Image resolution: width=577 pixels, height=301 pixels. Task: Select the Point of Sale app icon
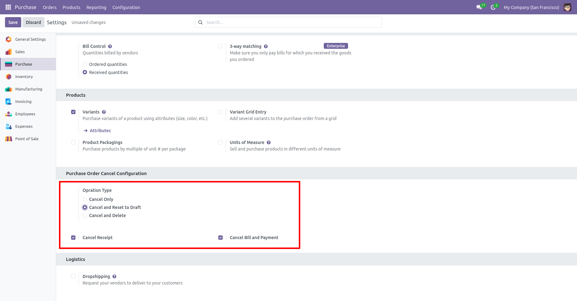point(9,139)
